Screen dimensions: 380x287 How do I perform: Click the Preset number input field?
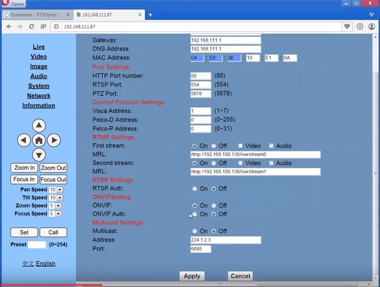click(x=37, y=244)
